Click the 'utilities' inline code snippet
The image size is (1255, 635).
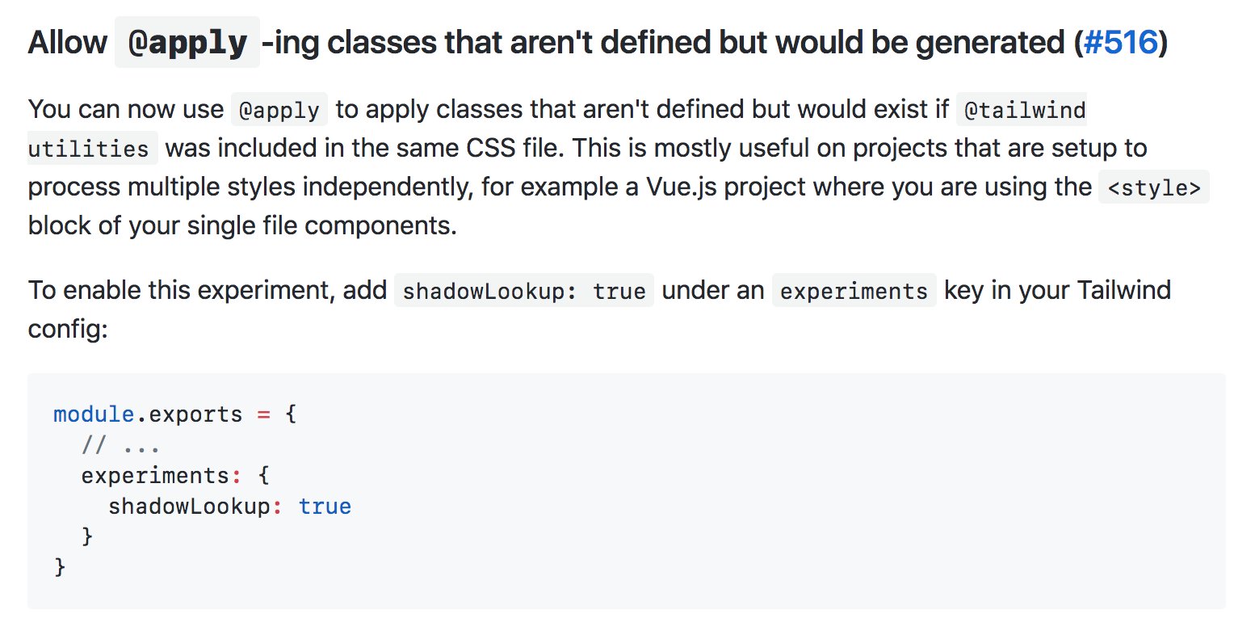pos(89,149)
